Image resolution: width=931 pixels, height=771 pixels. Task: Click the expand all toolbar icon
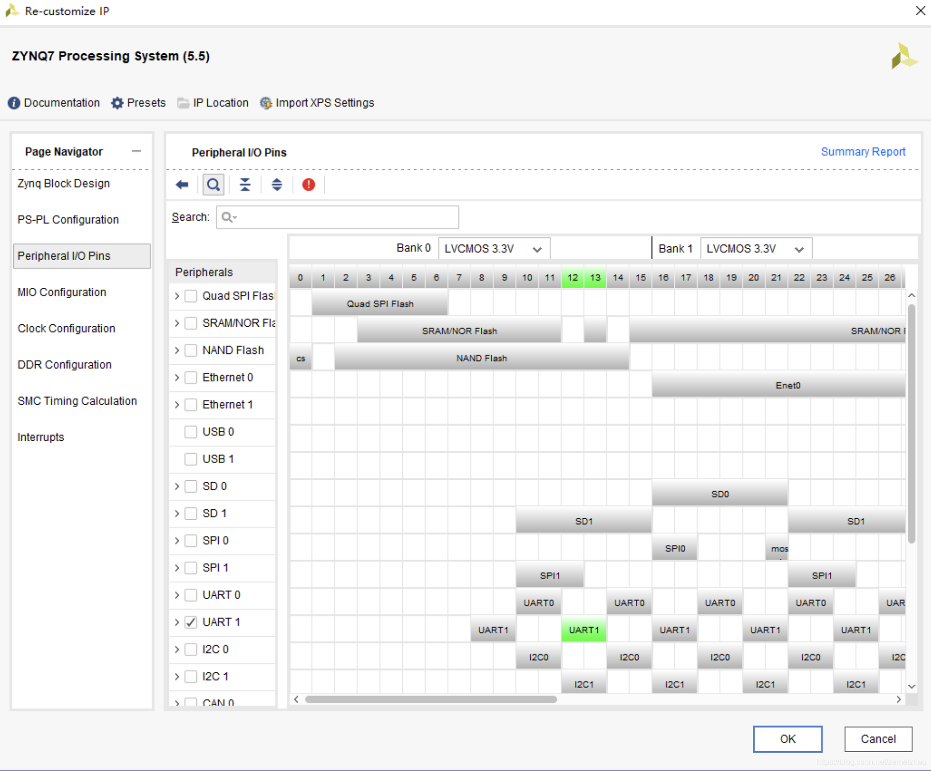(277, 185)
